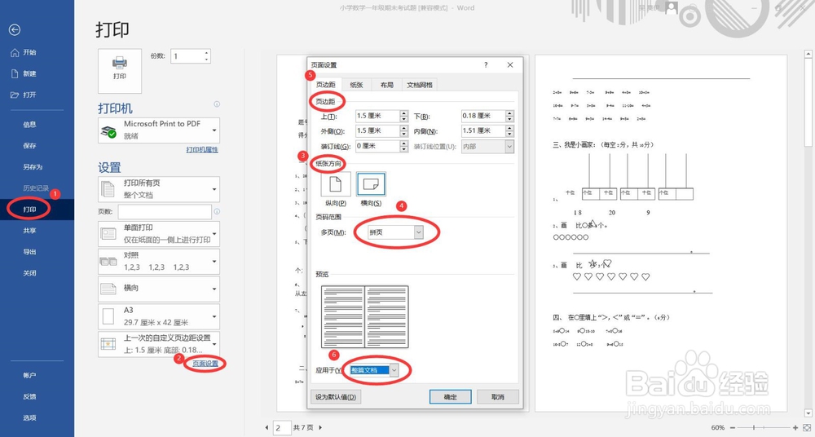Click the 外侧 margin spinner arrows
This screenshot has width=815, height=437.
404,131
